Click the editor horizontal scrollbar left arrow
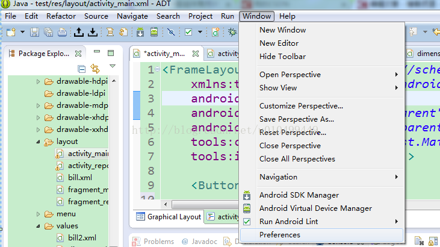 click(166, 204)
